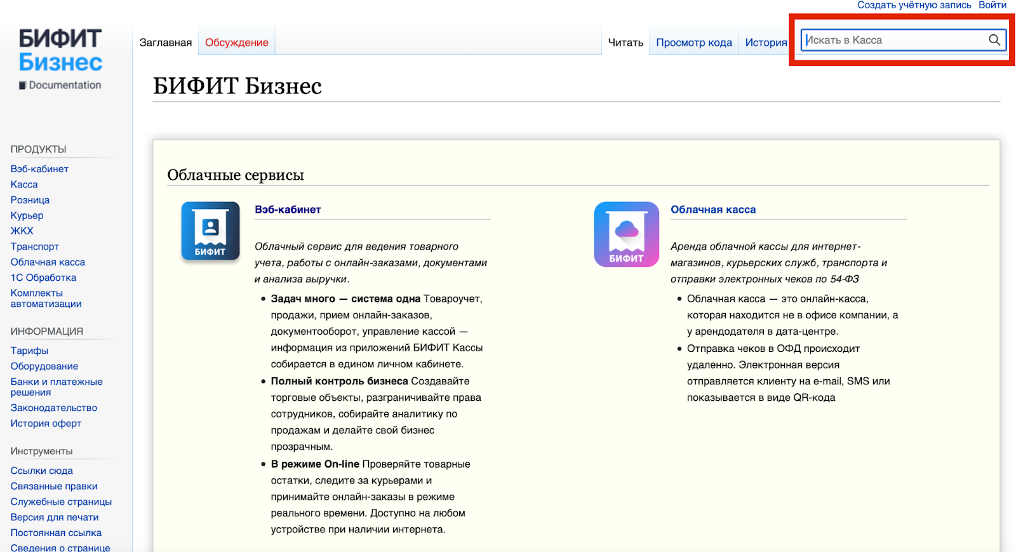Open the Обсуждение tab
The width and height of the screenshot is (1016, 552).
coord(237,43)
